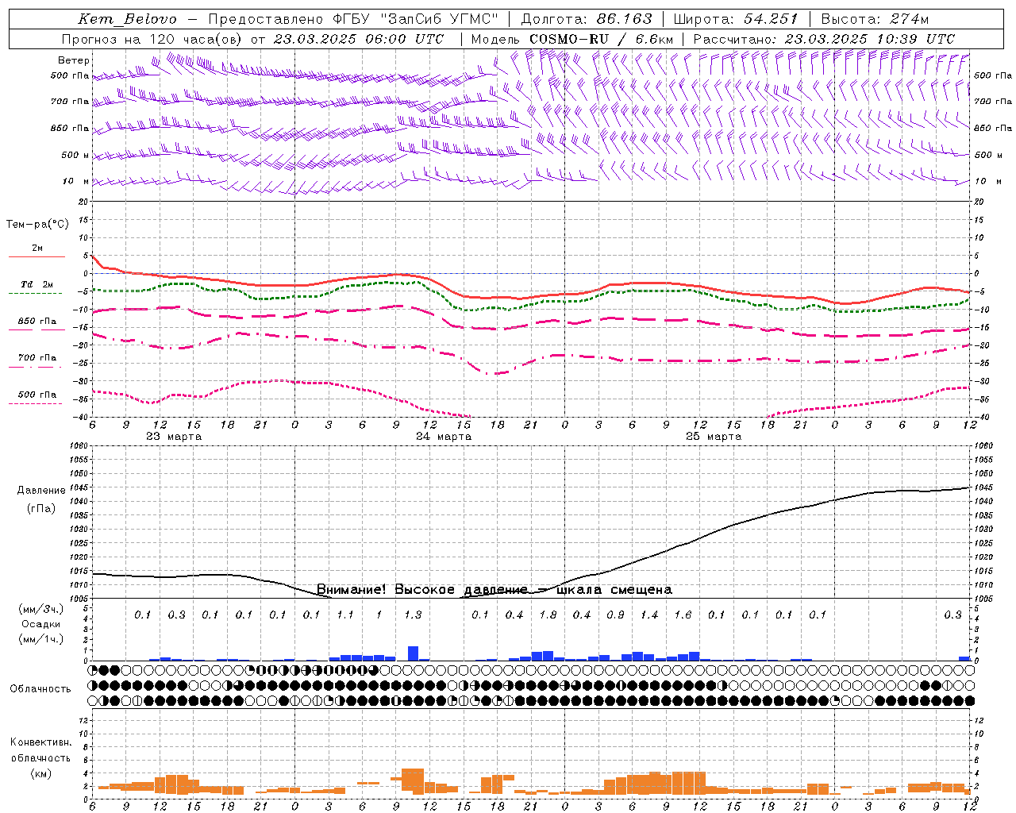Click the 24 марта date label
1016x813 pixels.
[x=444, y=437]
